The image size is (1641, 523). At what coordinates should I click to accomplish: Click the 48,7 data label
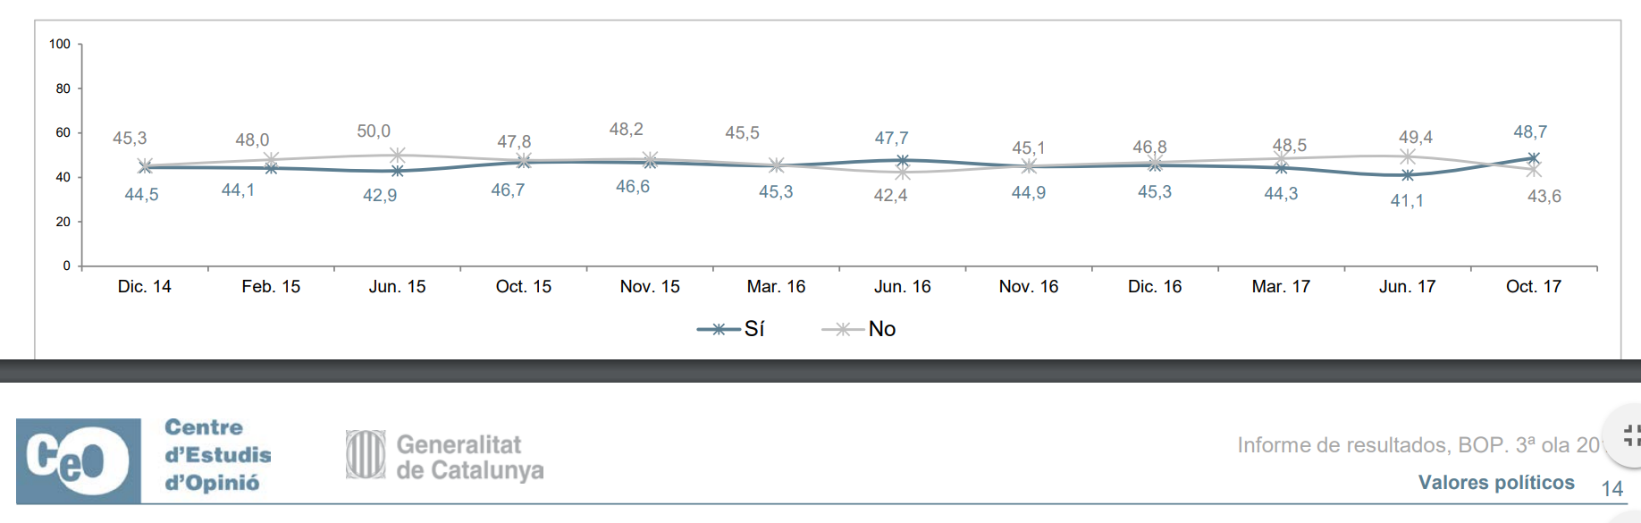(1530, 132)
